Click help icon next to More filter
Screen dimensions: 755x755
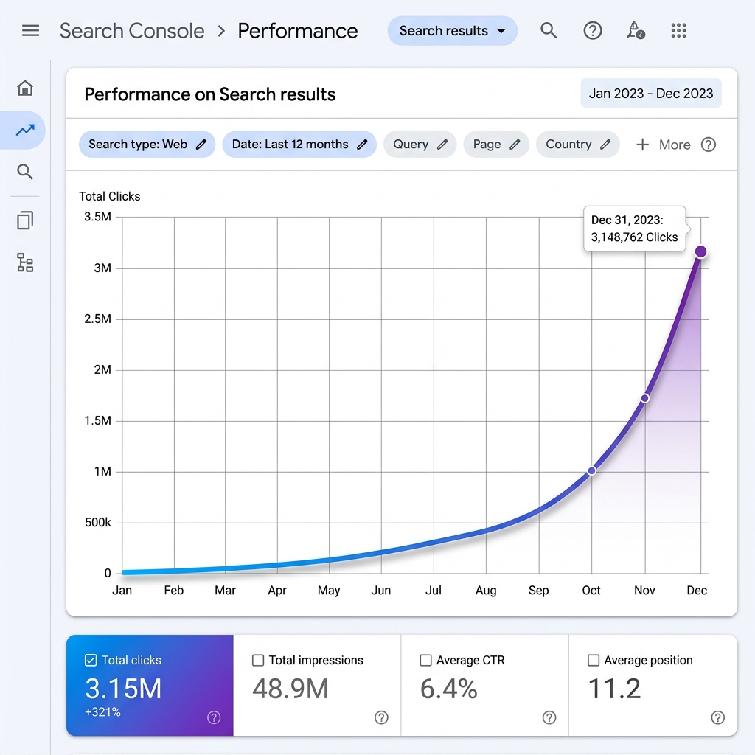[709, 145]
